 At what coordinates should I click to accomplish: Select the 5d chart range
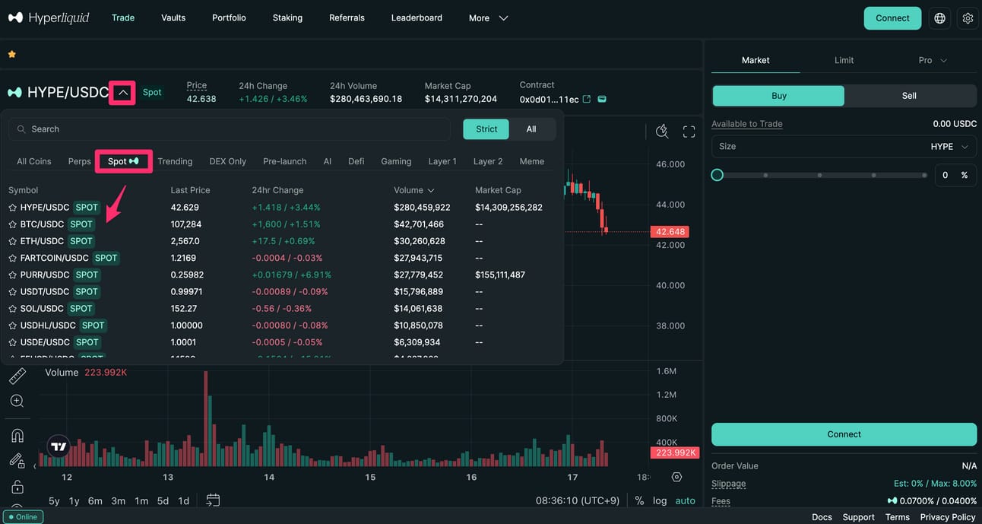coord(163,500)
